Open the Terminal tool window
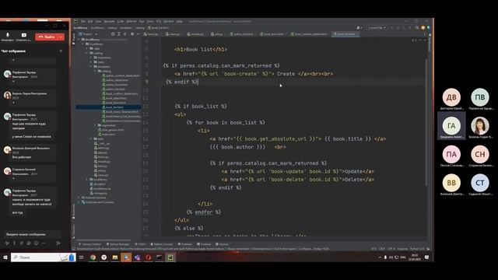 coord(204,244)
